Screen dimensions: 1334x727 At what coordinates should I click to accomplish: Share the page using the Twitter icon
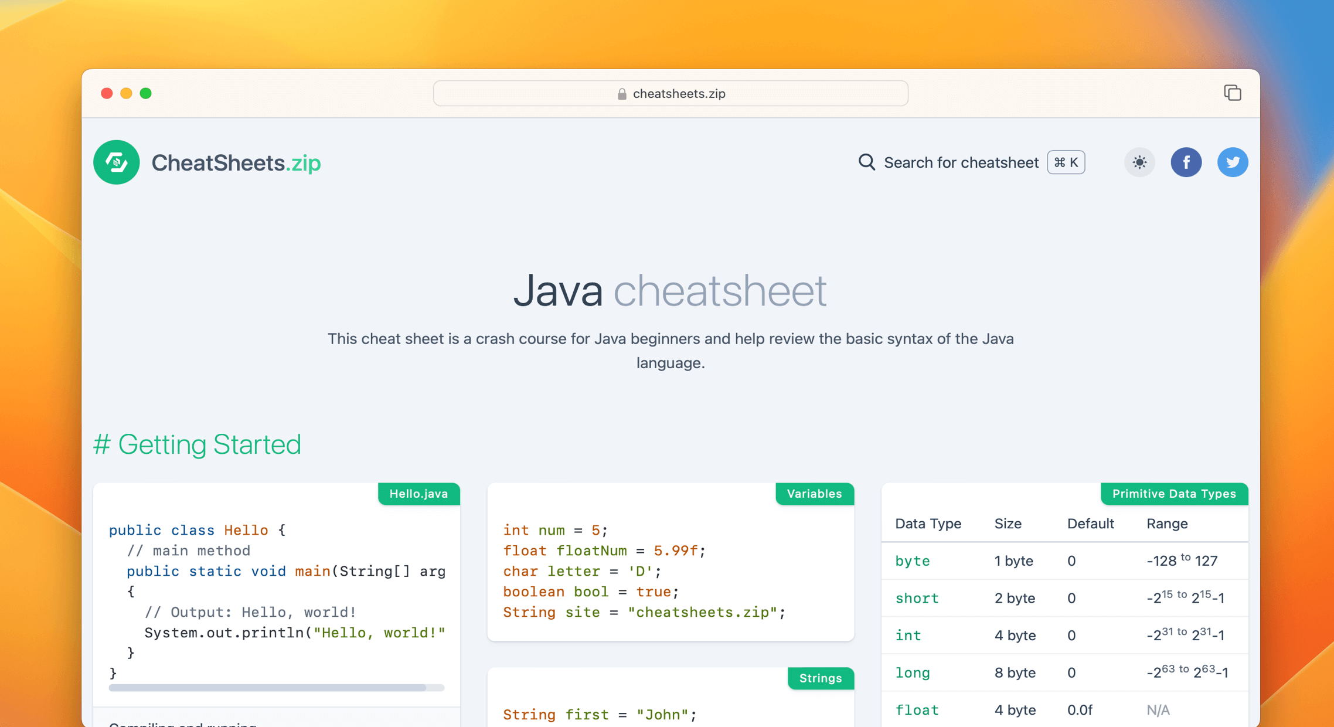point(1233,162)
